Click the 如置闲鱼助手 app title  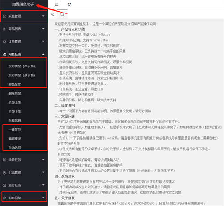(x=23, y=4)
